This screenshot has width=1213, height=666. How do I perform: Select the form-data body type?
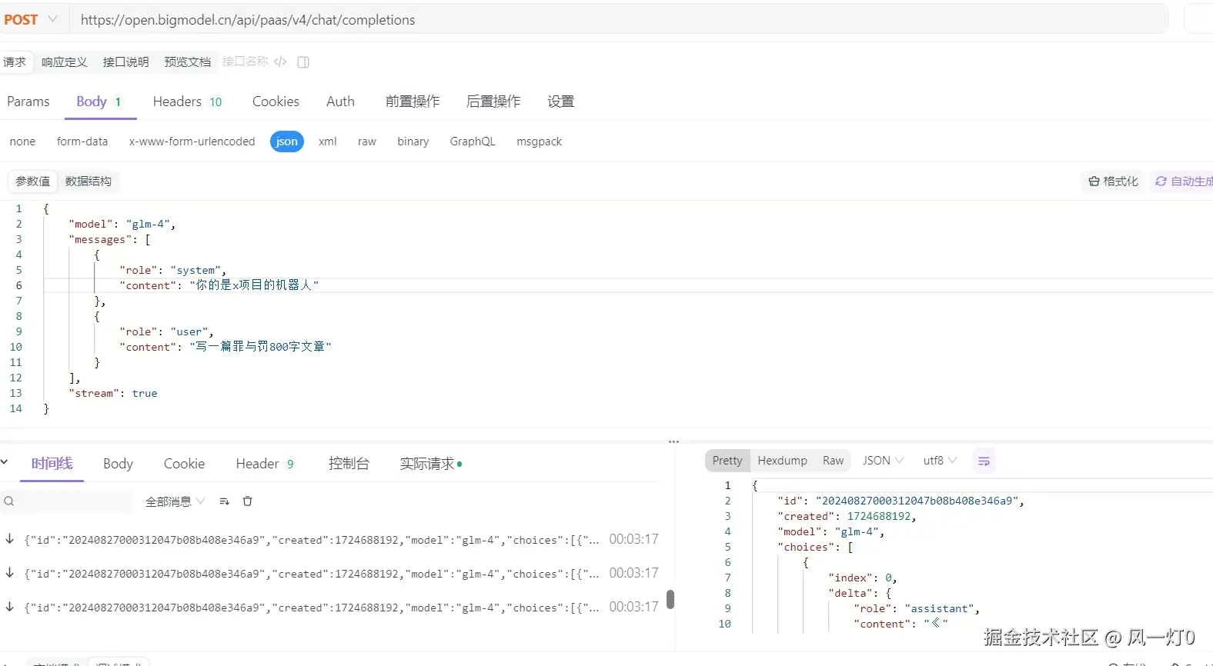[x=82, y=142]
